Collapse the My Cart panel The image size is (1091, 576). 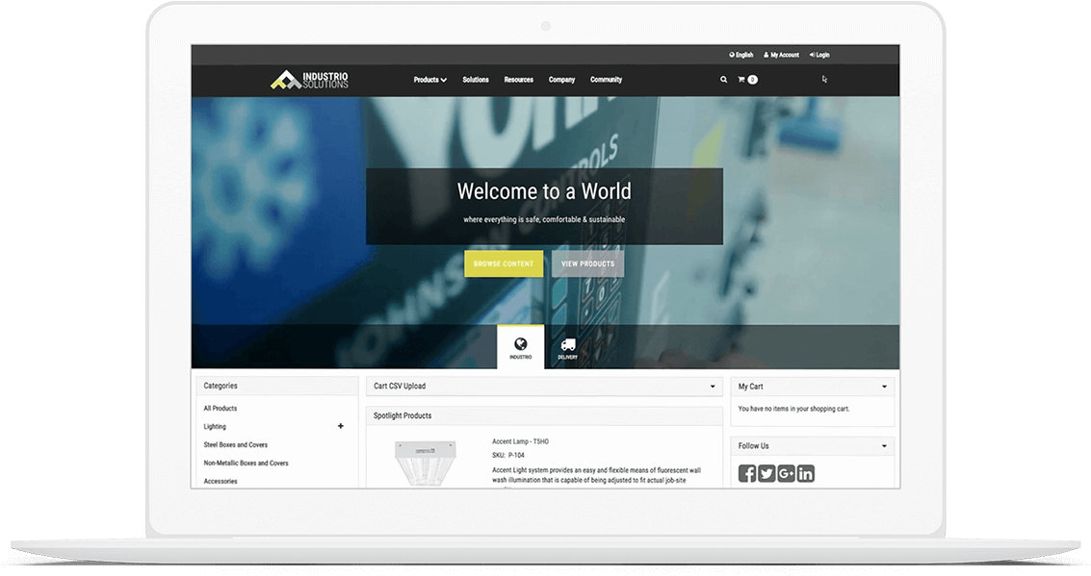[x=884, y=387]
